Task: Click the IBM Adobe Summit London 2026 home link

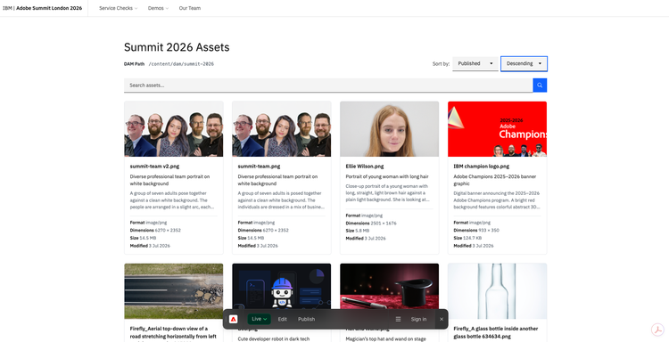Action: pos(42,8)
